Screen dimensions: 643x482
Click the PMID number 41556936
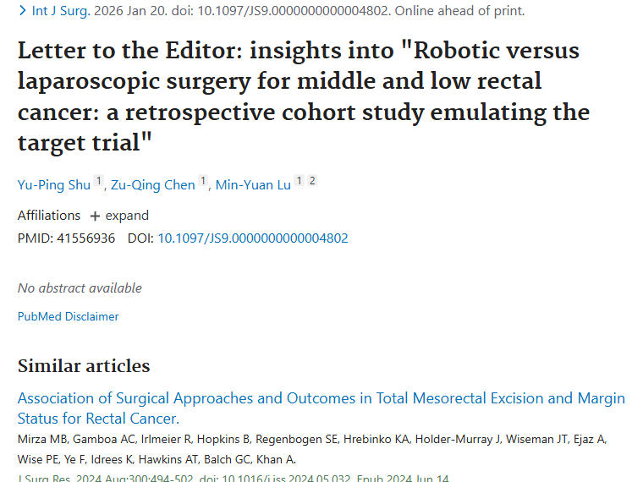[x=85, y=238]
